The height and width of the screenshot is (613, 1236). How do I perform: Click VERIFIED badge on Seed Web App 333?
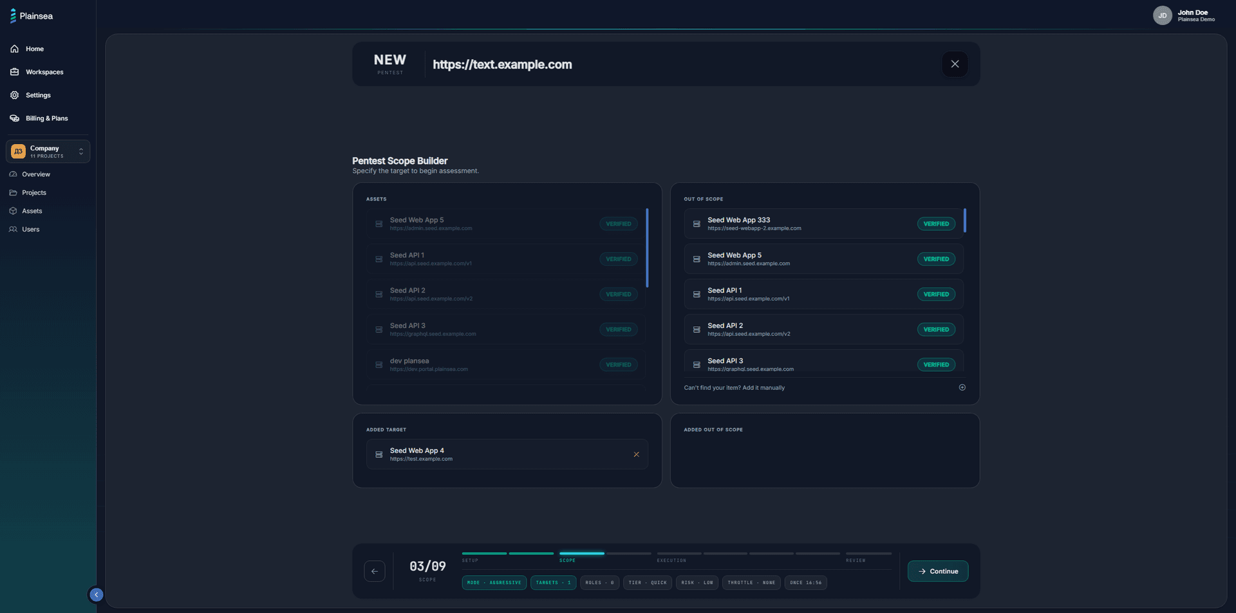tap(936, 224)
